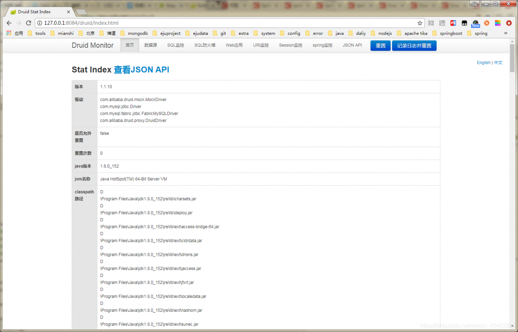Open the 查看JSON API heading link

pyautogui.click(x=142, y=70)
